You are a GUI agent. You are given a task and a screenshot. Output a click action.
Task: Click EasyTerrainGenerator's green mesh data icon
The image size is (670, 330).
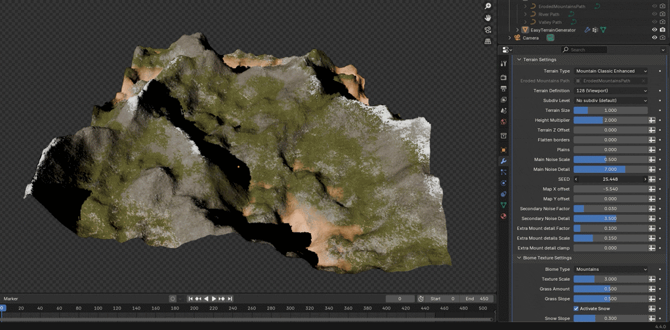(603, 30)
